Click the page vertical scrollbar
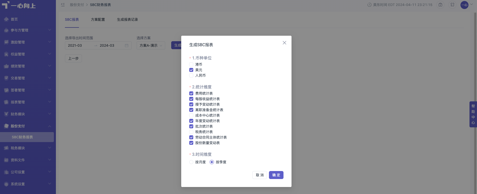477x194 pixels. (x=475, y=103)
